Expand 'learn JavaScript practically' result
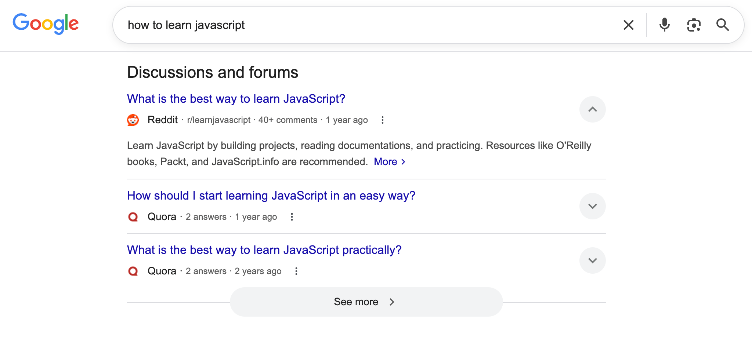Viewport: 752px width, 339px height. 592,260
